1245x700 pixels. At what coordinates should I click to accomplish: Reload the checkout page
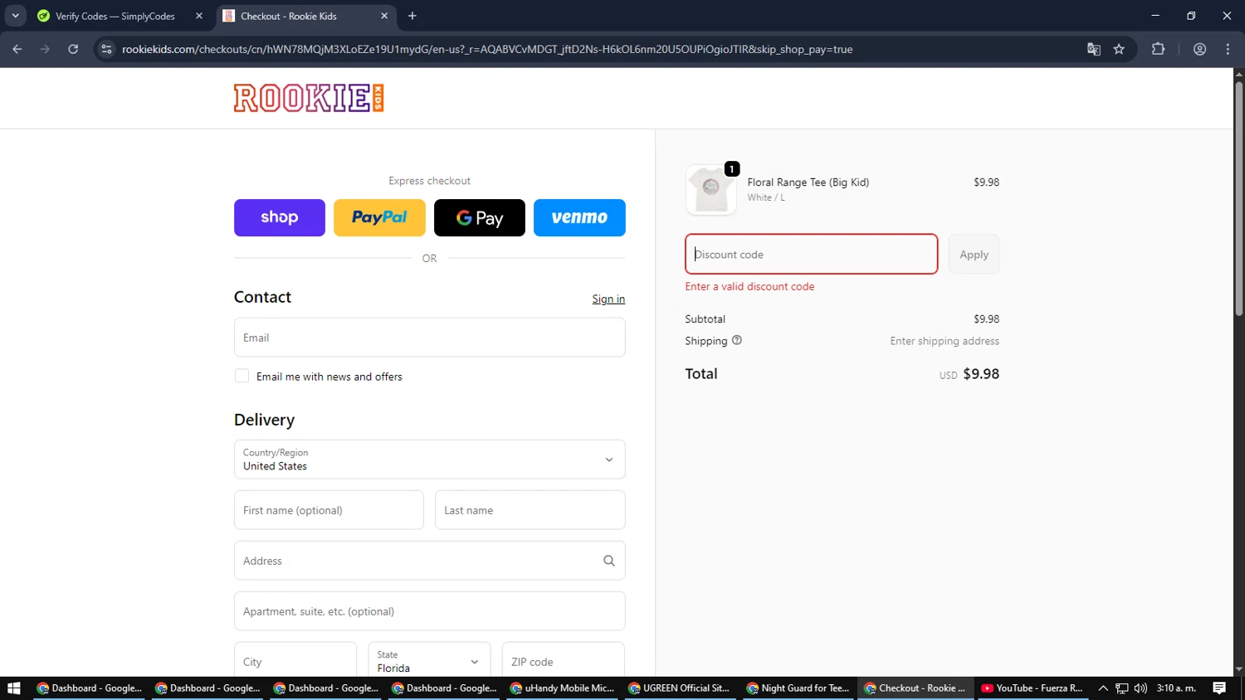point(73,49)
